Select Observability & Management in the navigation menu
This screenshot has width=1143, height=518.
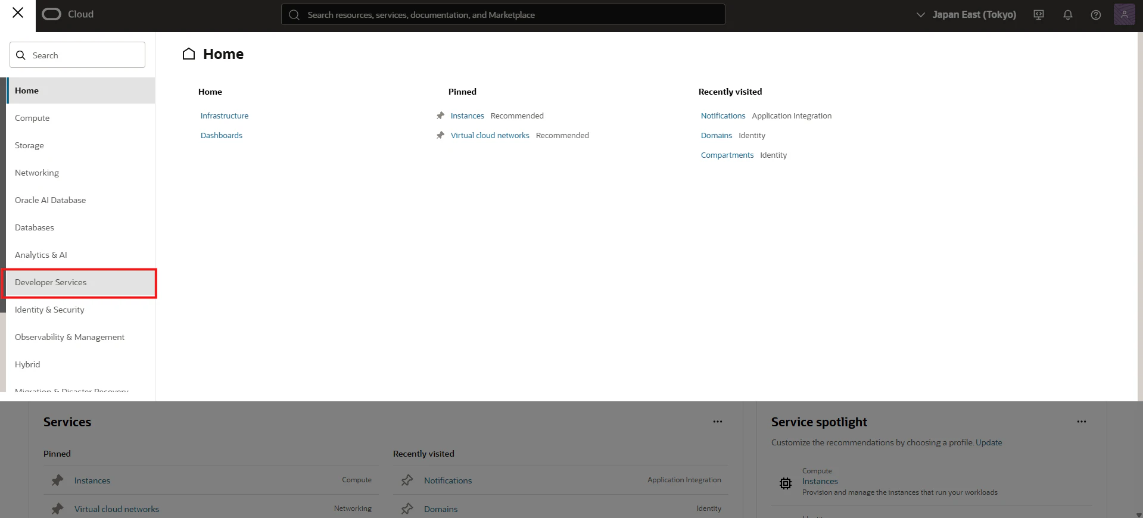[81, 337]
